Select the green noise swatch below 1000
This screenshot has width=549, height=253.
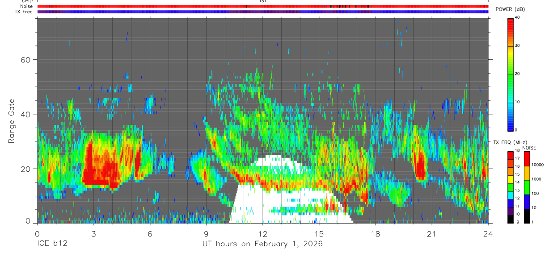(x=526, y=187)
